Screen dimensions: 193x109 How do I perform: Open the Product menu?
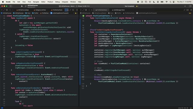click(50, 2)
